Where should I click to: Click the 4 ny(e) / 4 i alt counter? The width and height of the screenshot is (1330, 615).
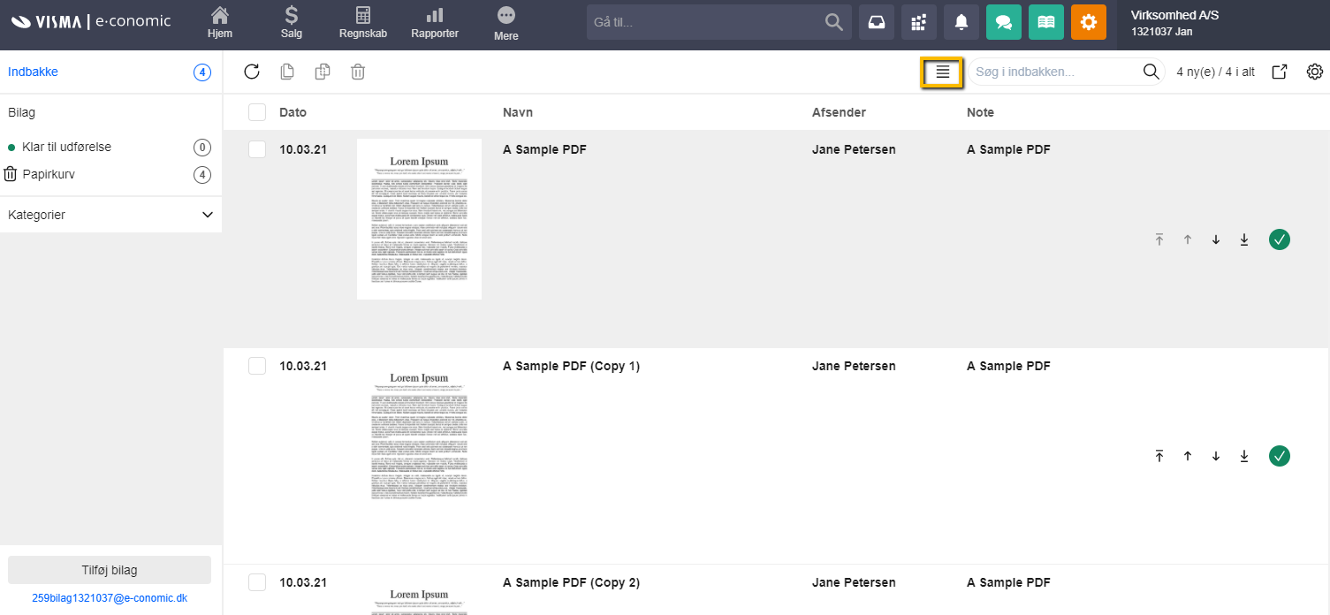1216,72
